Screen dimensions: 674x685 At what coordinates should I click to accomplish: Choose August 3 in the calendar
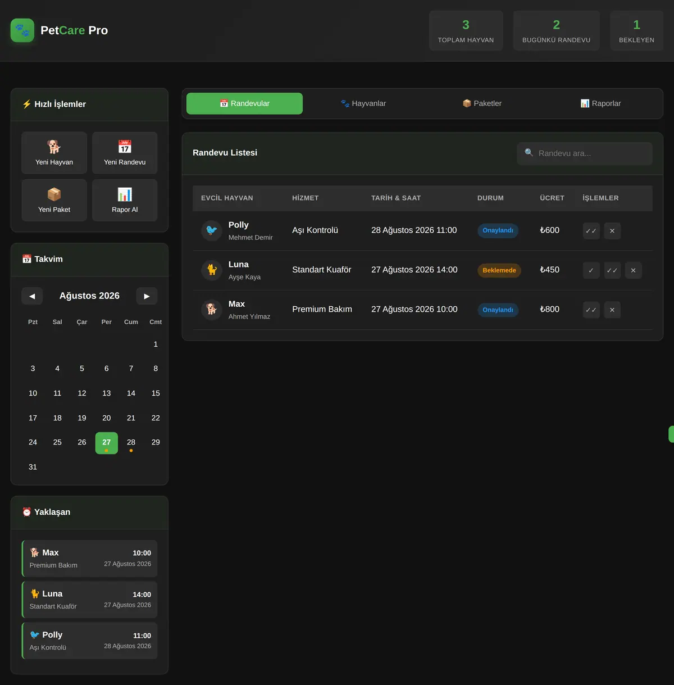(33, 369)
